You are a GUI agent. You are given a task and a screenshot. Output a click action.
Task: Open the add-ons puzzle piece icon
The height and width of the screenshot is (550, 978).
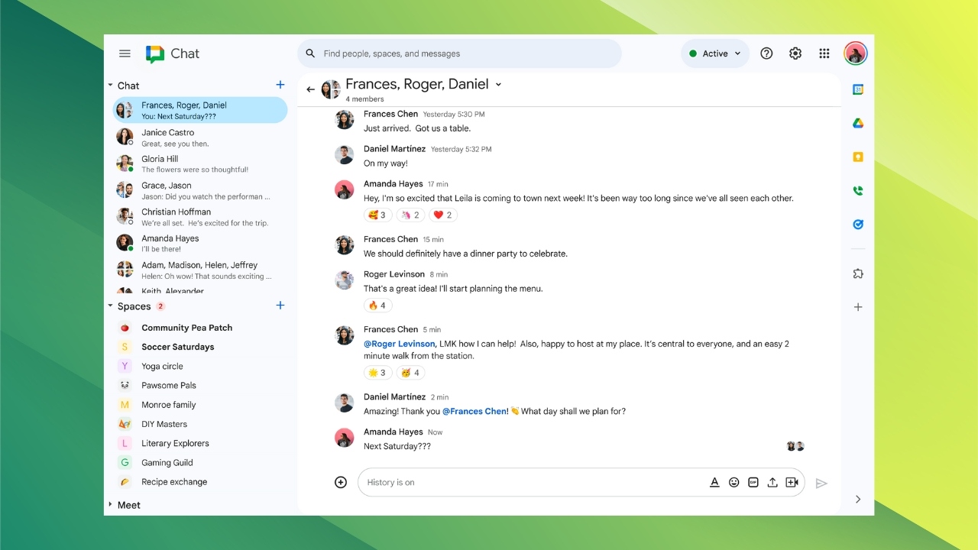pos(858,273)
